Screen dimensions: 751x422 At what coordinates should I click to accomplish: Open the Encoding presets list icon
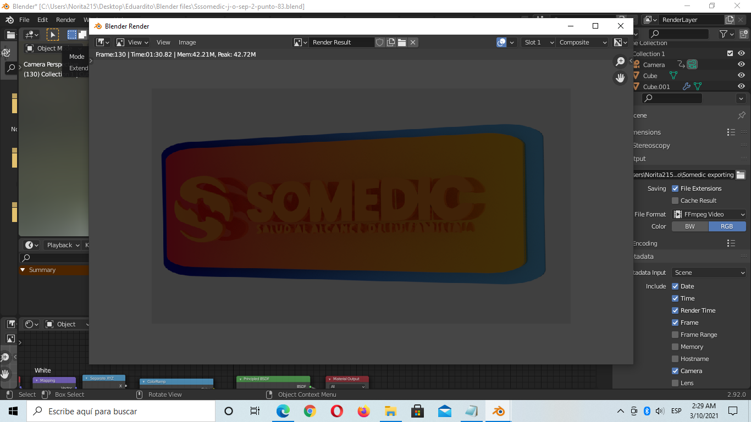[731, 243]
